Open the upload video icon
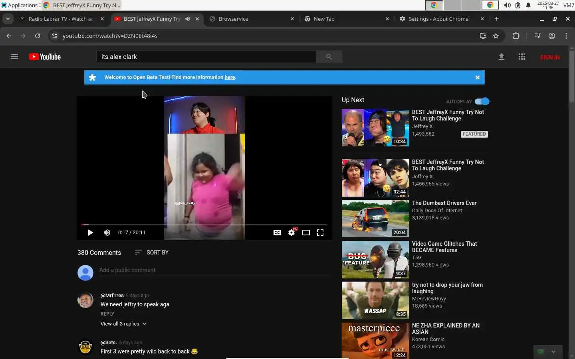Image resolution: width=575 pixels, height=359 pixels. (x=502, y=57)
